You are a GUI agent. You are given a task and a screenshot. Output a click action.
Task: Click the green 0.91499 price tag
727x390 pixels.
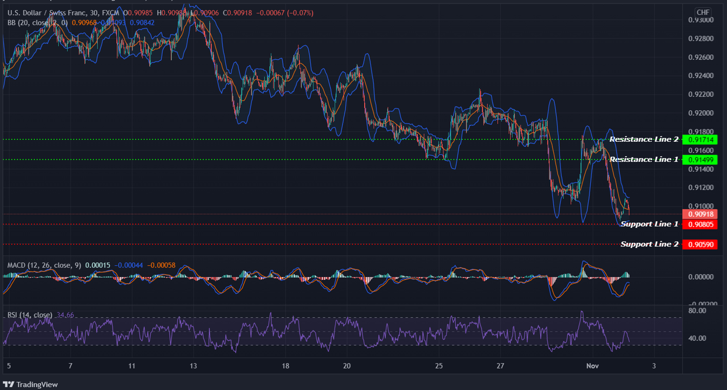click(700, 160)
